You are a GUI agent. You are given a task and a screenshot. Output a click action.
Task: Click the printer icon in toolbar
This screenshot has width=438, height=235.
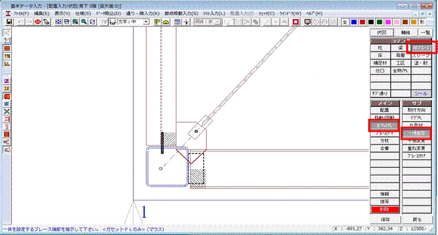coord(67,22)
